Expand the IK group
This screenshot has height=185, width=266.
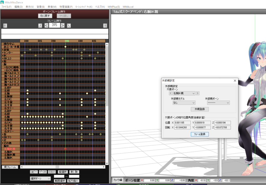[3, 56]
